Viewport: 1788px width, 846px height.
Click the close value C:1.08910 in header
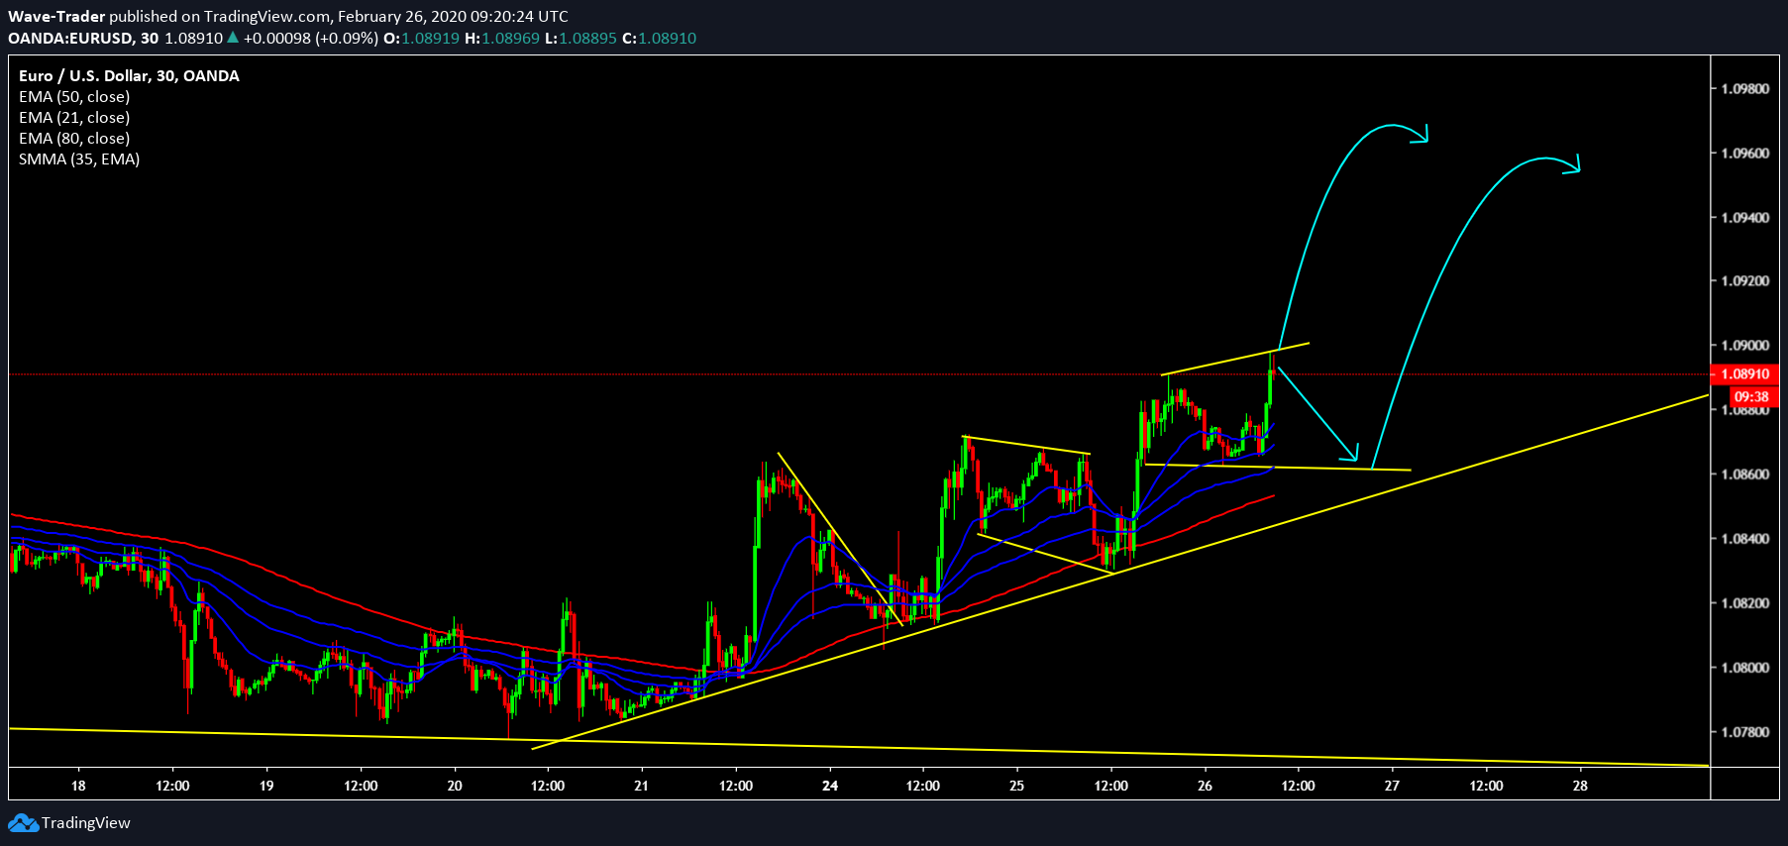(660, 38)
